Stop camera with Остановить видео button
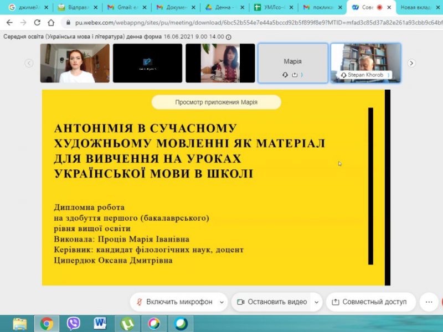443x332 pixels. click(272, 302)
